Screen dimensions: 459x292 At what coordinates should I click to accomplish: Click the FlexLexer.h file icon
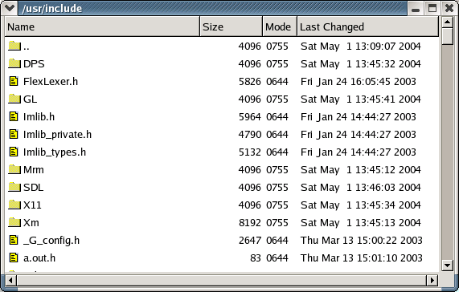pos(14,81)
